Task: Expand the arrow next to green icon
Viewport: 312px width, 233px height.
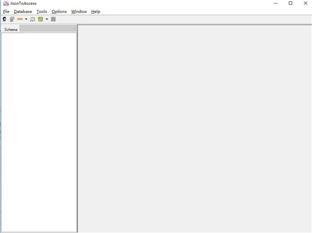Action: pos(47,19)
